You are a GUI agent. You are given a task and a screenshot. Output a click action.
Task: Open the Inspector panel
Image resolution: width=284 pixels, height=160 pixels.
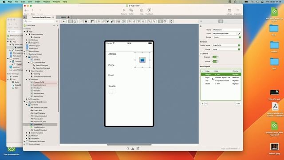pyautogui.click(x=238, y=12)
